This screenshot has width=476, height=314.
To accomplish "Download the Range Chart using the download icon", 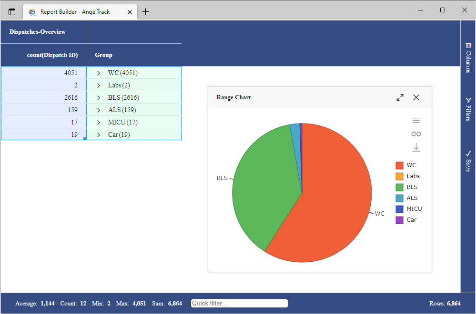I will pyautogui.click(x=416, y=147).
